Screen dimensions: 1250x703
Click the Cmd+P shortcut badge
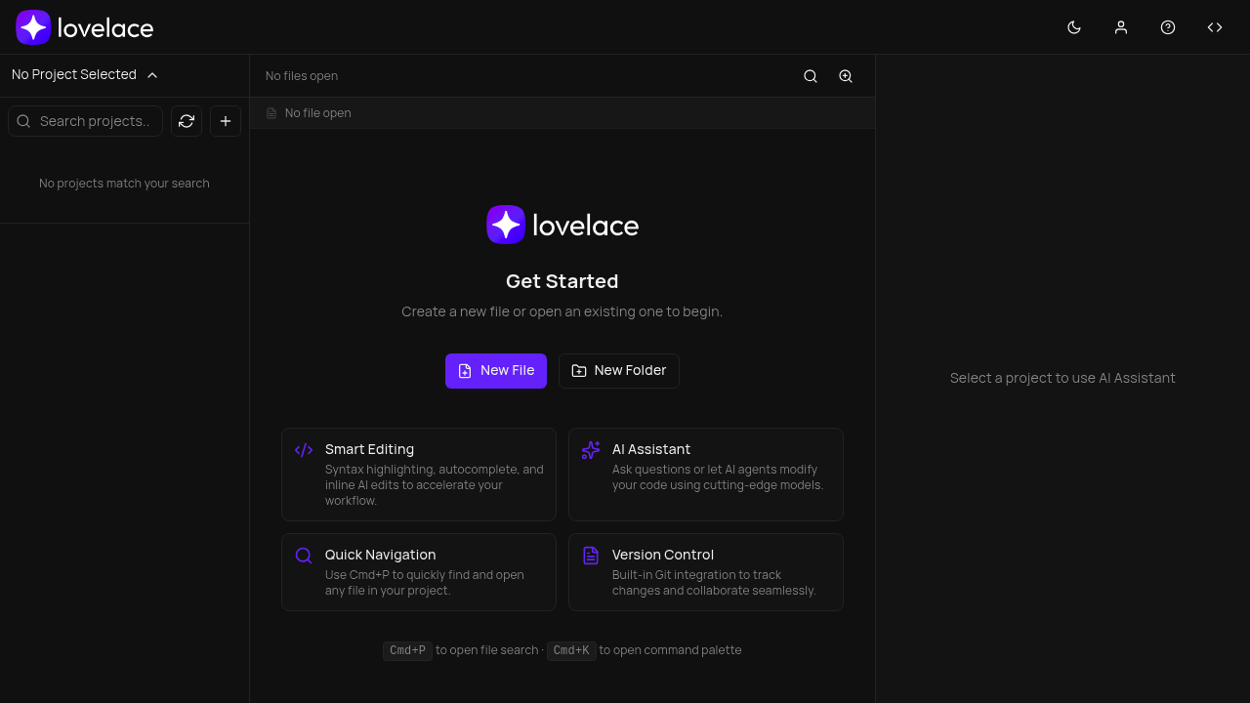pos(407,650)
